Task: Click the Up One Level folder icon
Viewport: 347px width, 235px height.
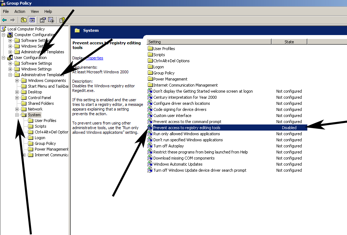Action: click(x=24, y=20)
